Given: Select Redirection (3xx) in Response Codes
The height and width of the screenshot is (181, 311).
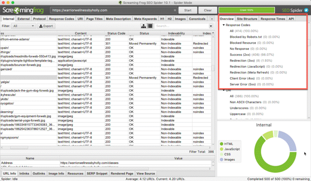Looking at the screenshot, I should [251, 61].
